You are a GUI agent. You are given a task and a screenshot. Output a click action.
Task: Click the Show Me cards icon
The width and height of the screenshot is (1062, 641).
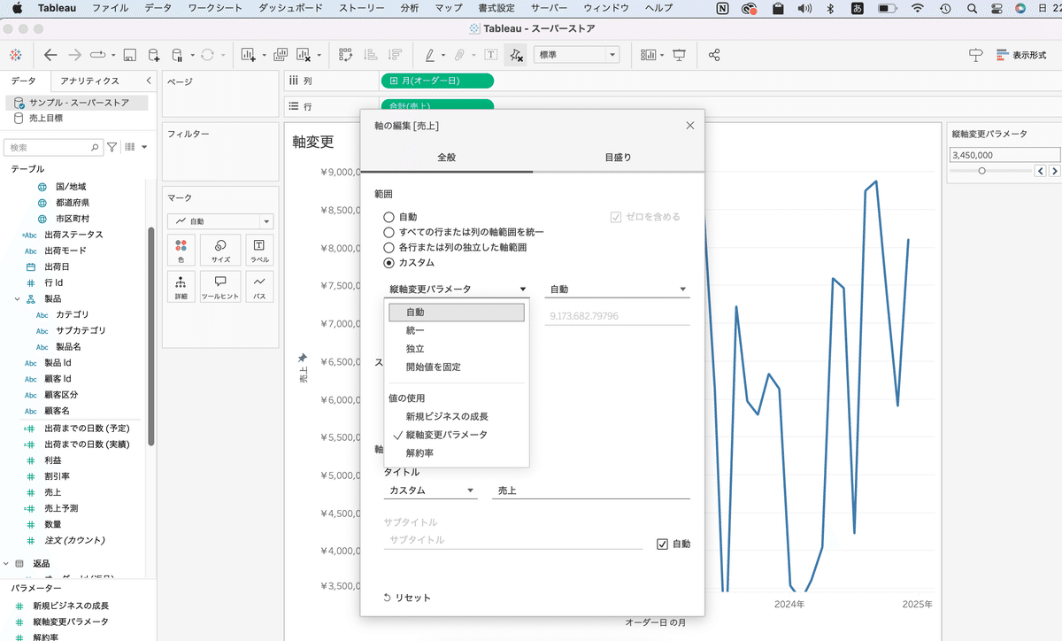tap(650, 55)
